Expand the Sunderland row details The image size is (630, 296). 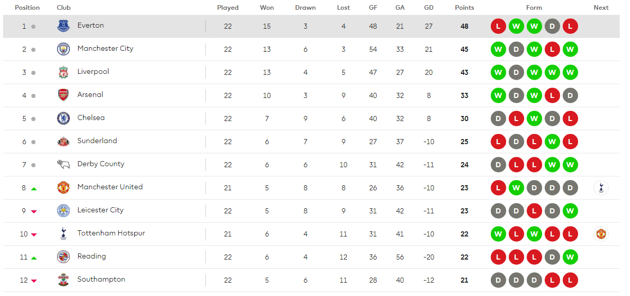click(x=311, y=142)
